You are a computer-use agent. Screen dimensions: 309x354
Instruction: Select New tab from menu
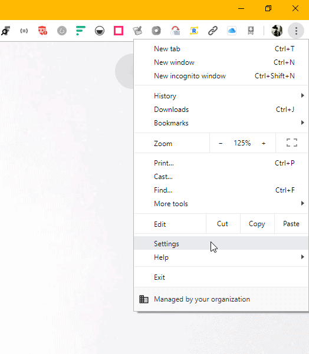pyautogui.click(x=221, y=49)
